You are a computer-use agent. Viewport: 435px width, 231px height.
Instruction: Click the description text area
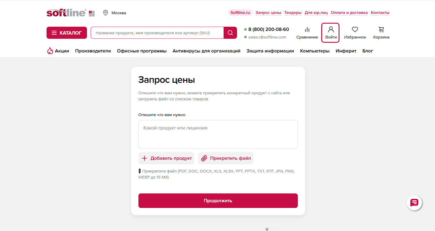218,134
